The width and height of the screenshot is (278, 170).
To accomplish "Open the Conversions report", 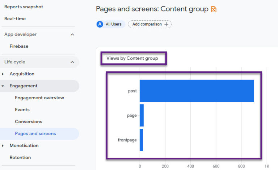I will point(29,121).
